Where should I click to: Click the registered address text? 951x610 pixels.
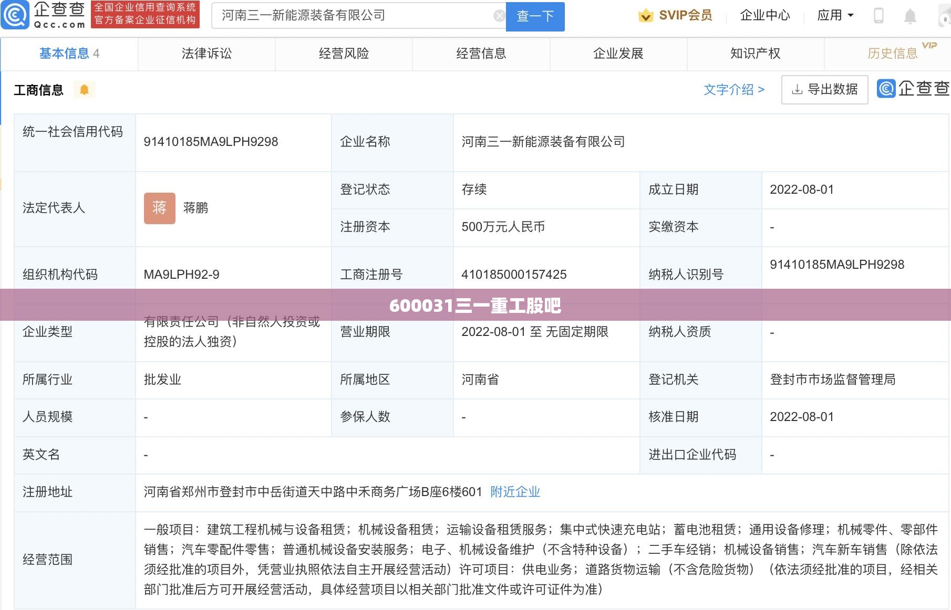click(313, 492)
